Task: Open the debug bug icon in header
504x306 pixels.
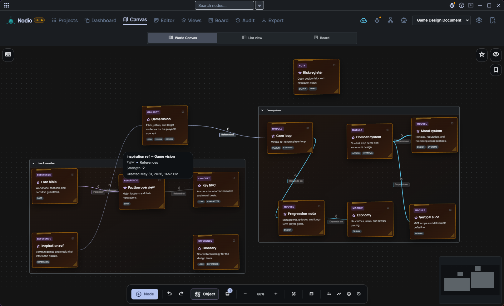Action: click(x=377, y=20)
